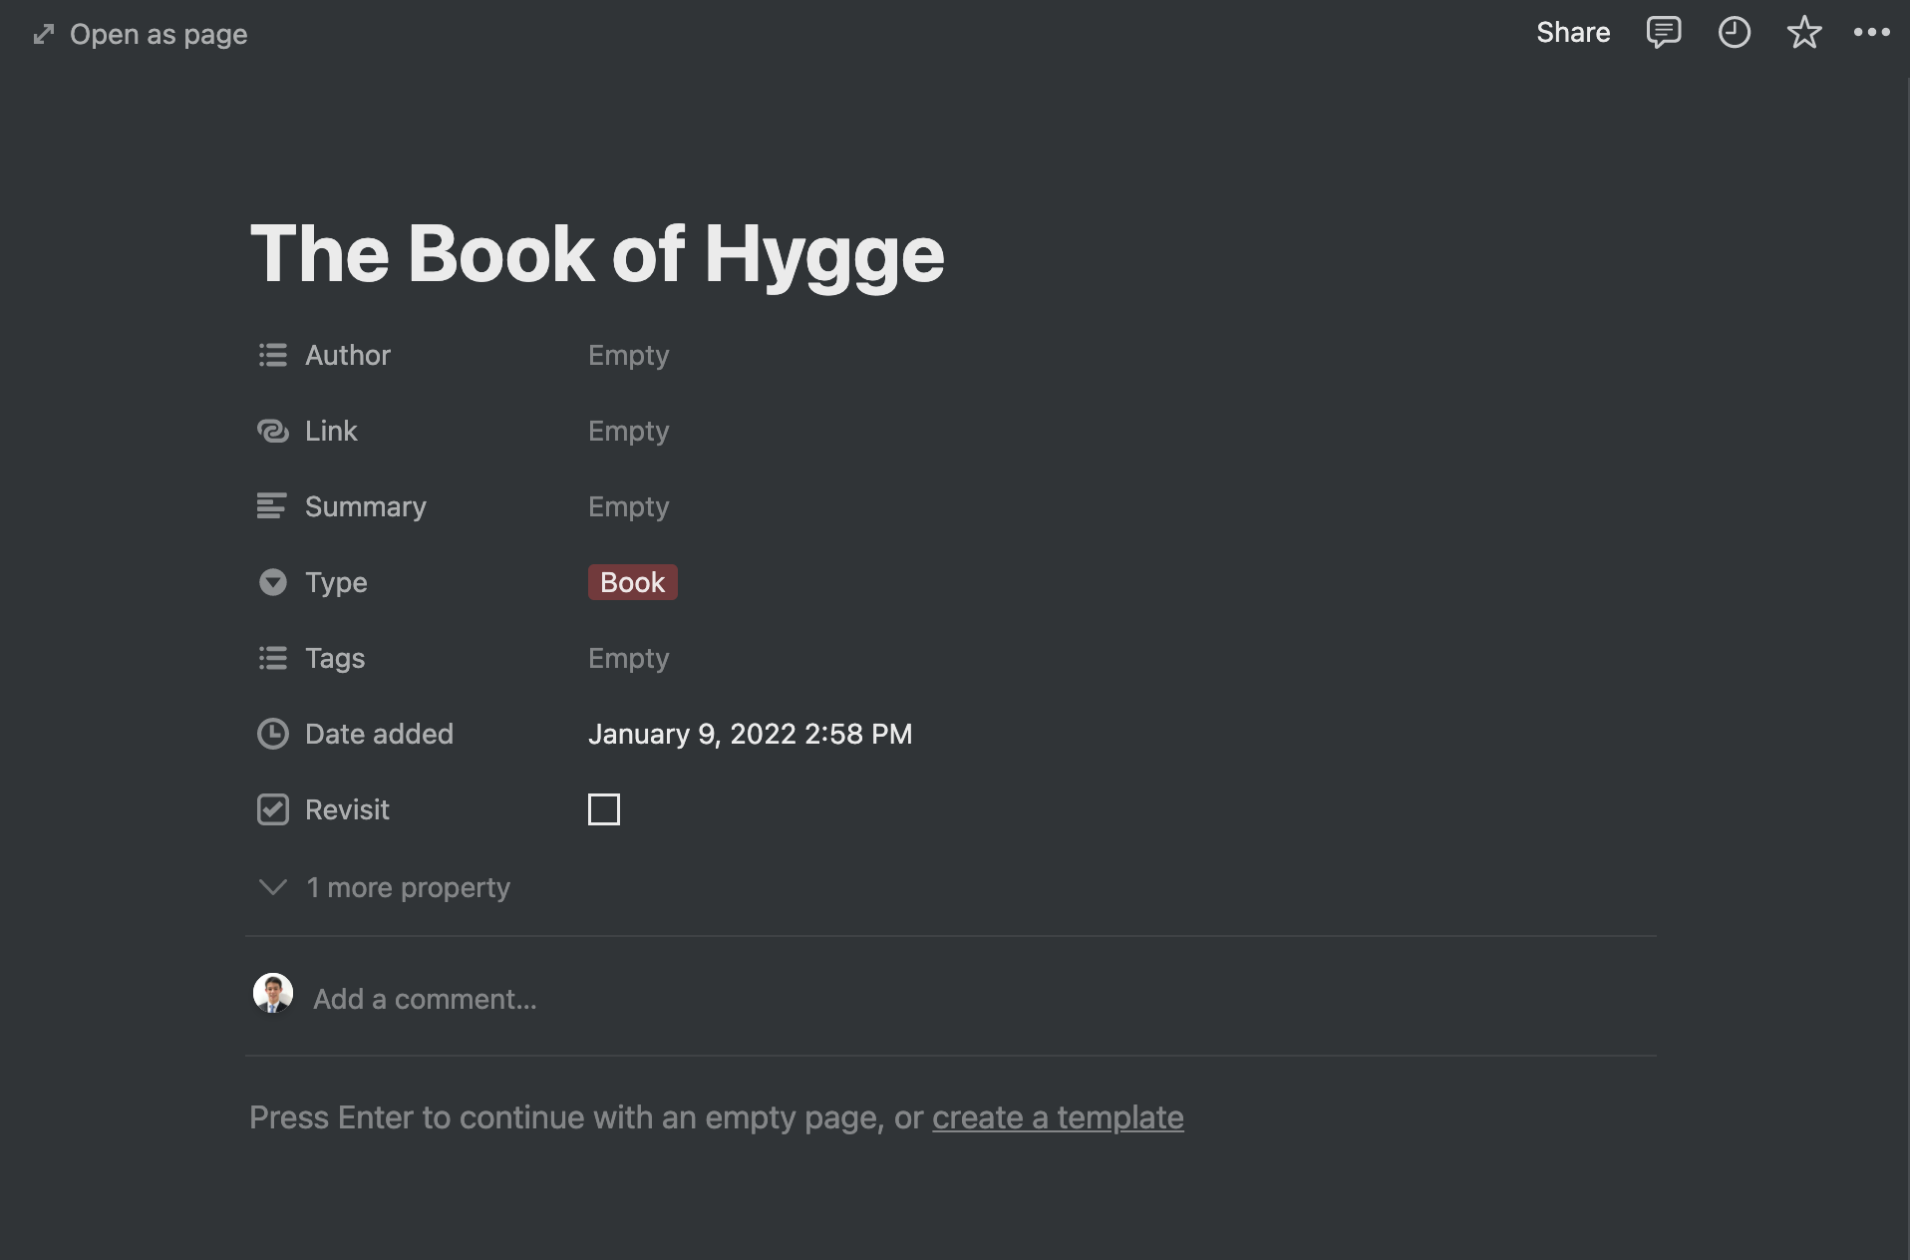Open the Type dropdown with Book tag
Viewport: 1910px width, 1260px height.
tap(632, 582)
